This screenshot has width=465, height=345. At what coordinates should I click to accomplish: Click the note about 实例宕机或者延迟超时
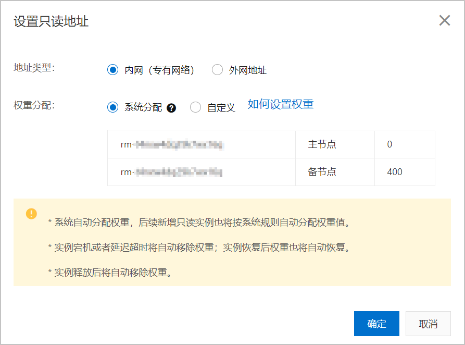pyautogui.click(x=199, y=248)
